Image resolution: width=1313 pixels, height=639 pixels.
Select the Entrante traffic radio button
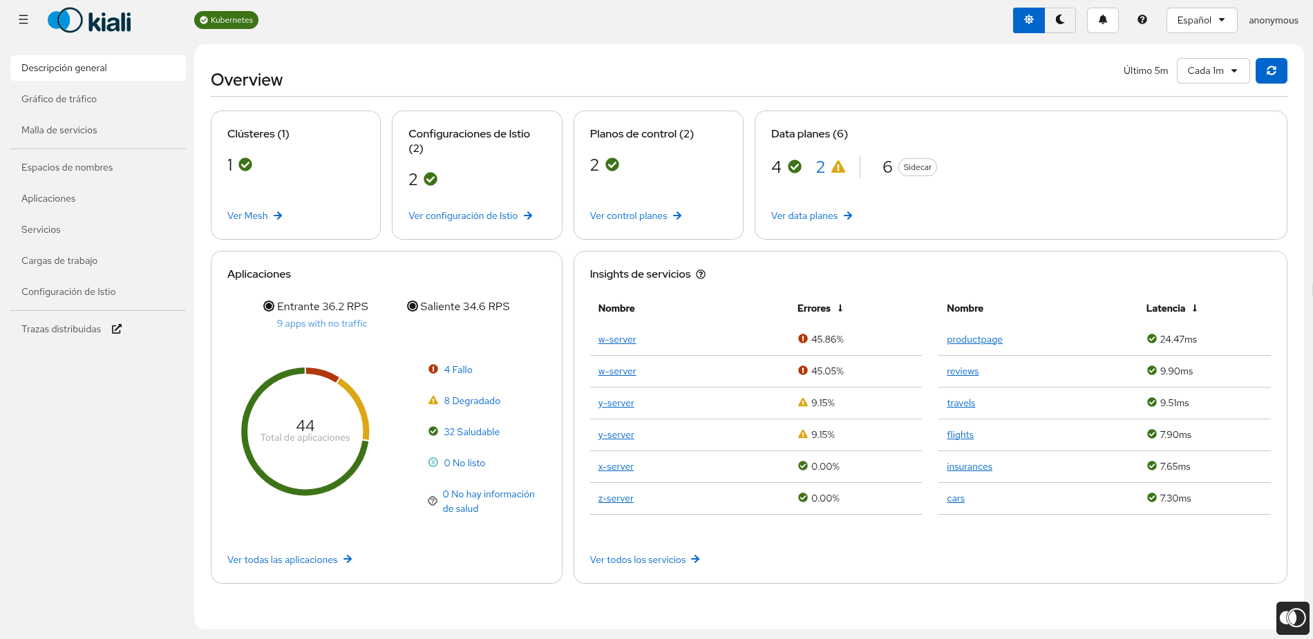(x=269, y=306)
